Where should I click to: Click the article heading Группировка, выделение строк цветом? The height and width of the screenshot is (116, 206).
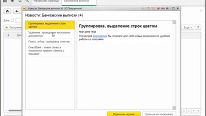[x=118, y=26]
